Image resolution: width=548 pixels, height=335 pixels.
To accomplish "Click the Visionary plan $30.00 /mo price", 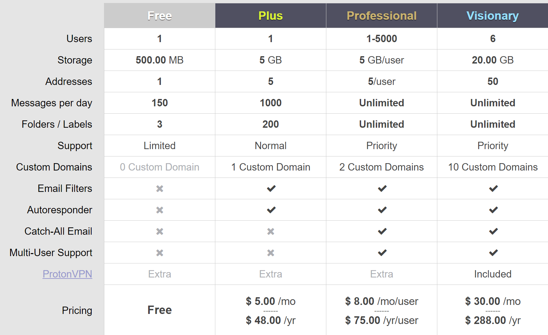I will (492, 301).
